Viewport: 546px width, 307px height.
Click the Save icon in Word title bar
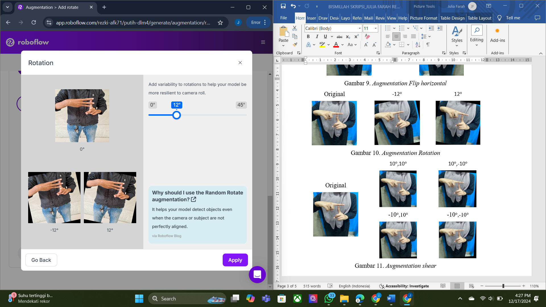283,6
